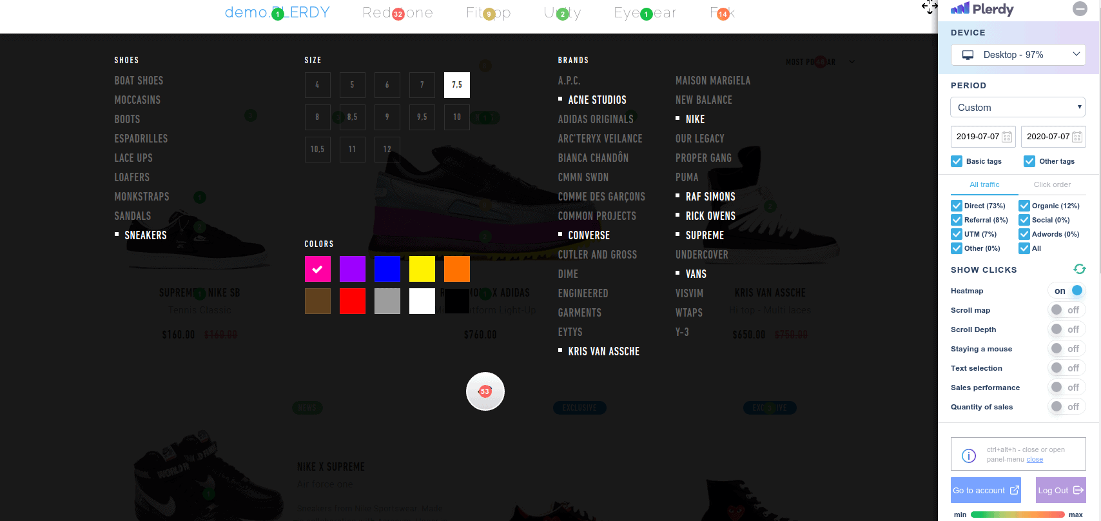Enable Quantity of sales switch
Screen dimensions: 1101x521
[1067, 407]
